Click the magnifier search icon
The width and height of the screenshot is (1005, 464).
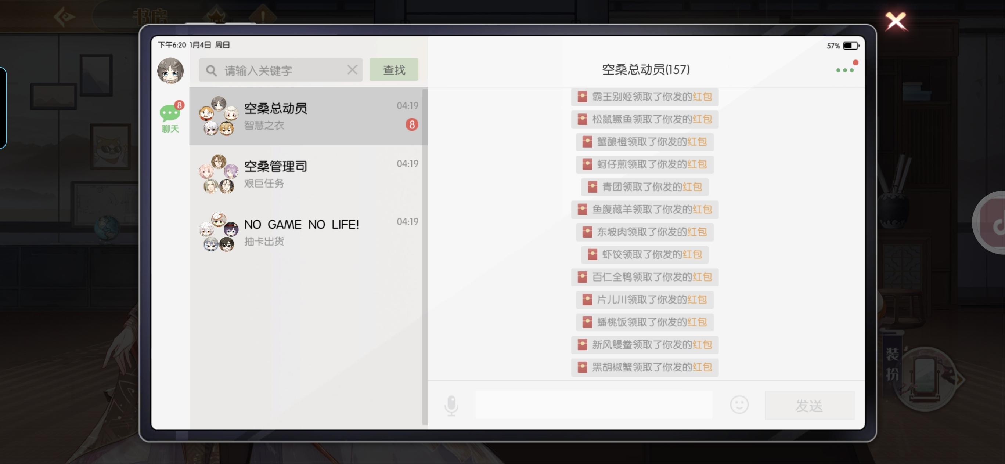[x=212, y=70]
